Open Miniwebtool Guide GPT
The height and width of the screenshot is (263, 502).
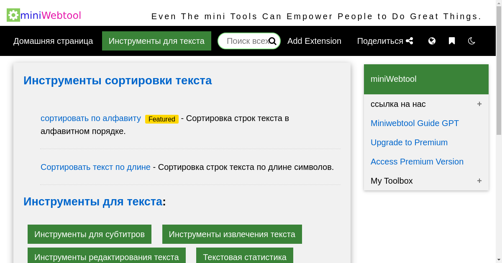pyautogui.click(x=415, y=123)
